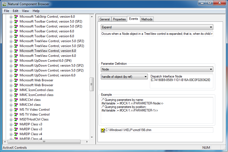Open the View menu
Viewport: 228px width, 152px height.
(x=25, y=11)
